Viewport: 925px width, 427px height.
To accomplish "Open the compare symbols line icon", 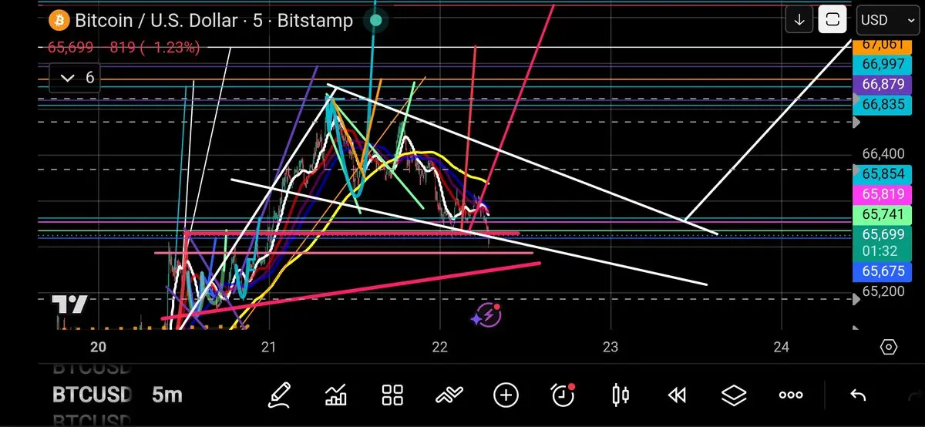I will point(449,395).
